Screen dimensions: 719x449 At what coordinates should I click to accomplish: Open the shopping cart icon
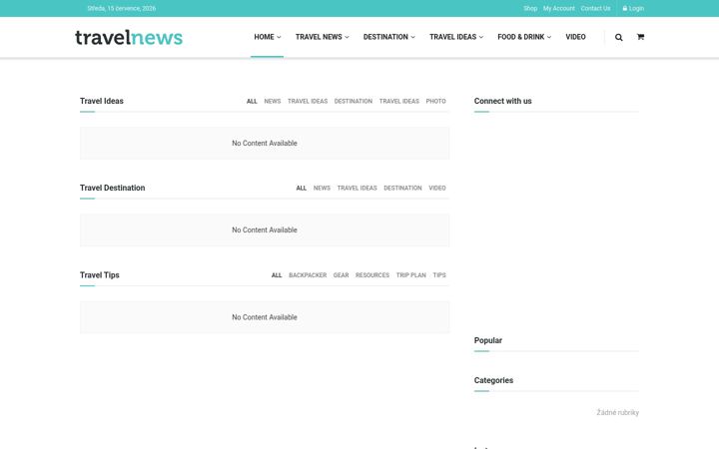pyautogui.click(x=640, y=37)
